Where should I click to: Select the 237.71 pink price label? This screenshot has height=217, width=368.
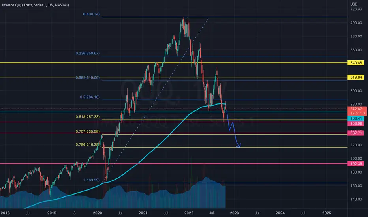coord(356,133)
